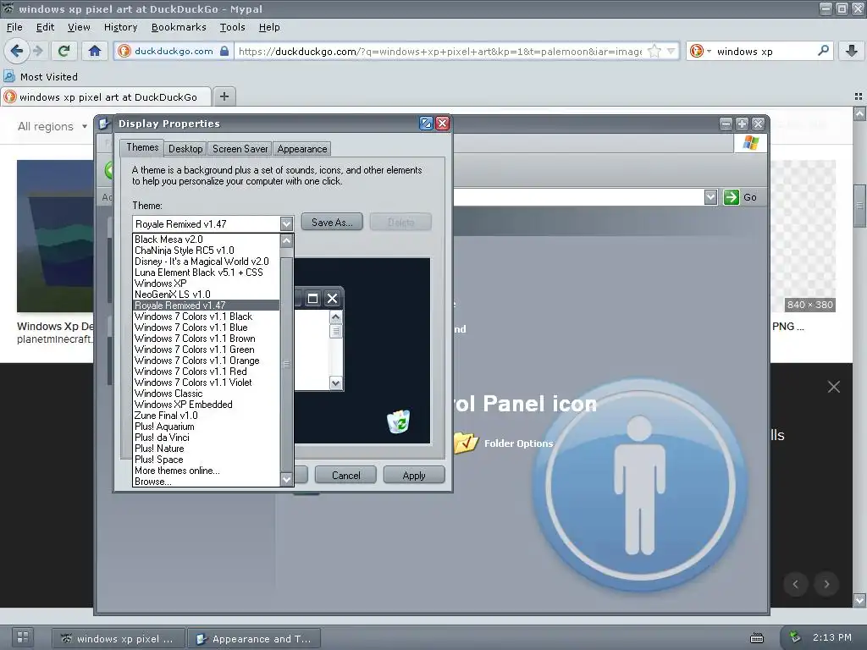Pick Disney - It's a Magical World v2.0
This screenshot has height=650, width=867.
(x=207, y=262)
